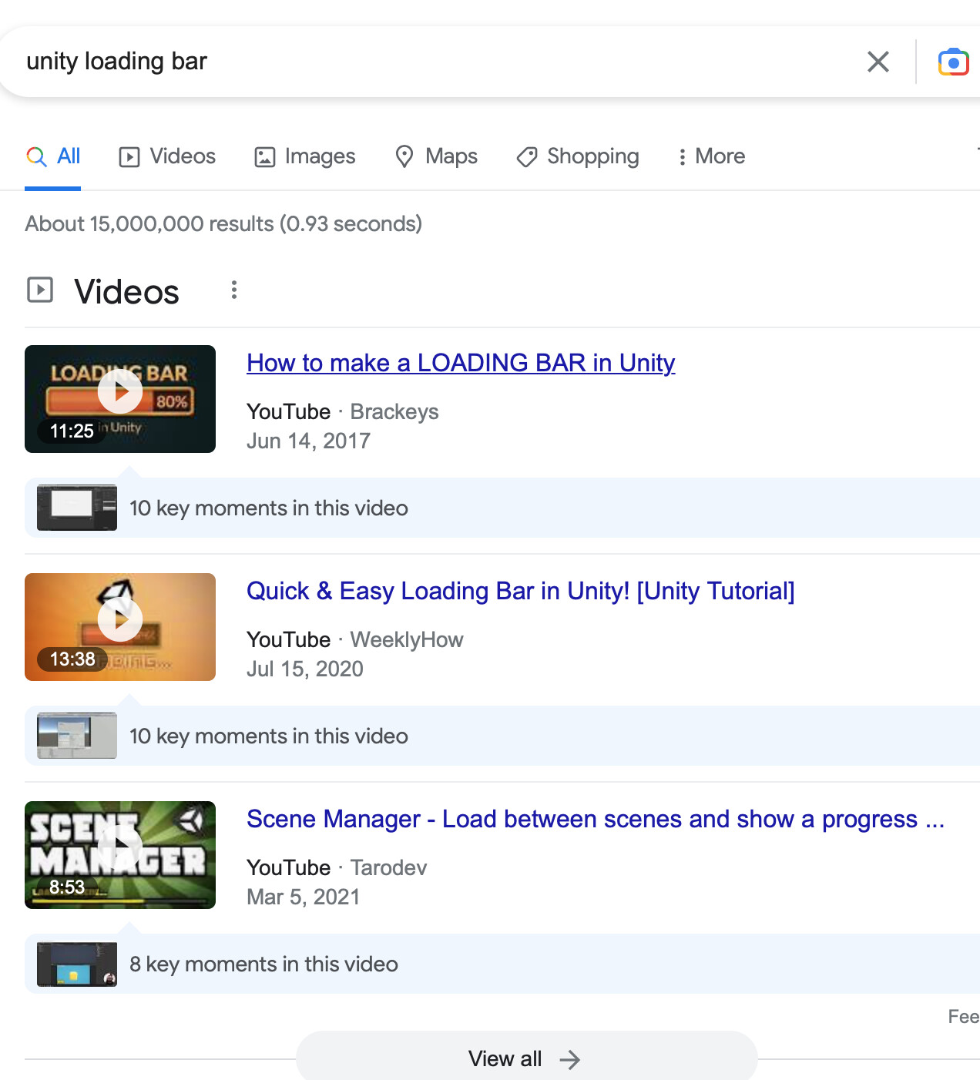
Task: Play the WeeklyHow loading bar tutorial thumbnail
Action: pyautogui.click(x=119, y=619)
